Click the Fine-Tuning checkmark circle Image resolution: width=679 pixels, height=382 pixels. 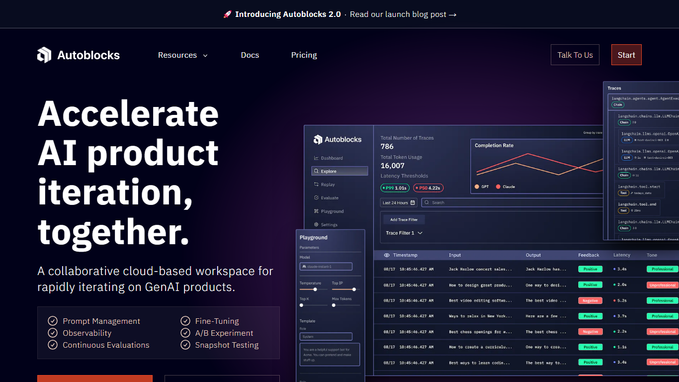[185, 321]
